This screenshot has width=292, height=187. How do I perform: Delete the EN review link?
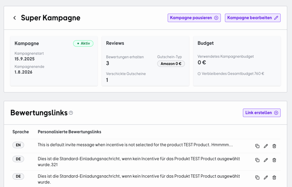(x=274, y=146)
